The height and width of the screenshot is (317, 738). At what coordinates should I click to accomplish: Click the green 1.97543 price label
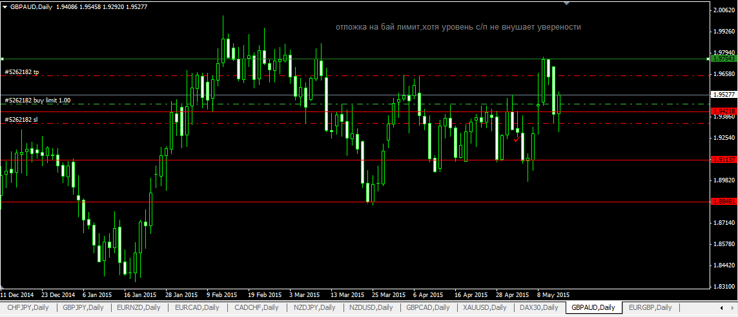[x=724, y=59]
